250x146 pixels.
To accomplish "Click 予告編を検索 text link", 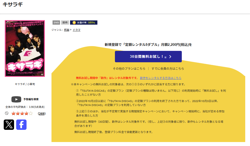I will coord(31,99).
